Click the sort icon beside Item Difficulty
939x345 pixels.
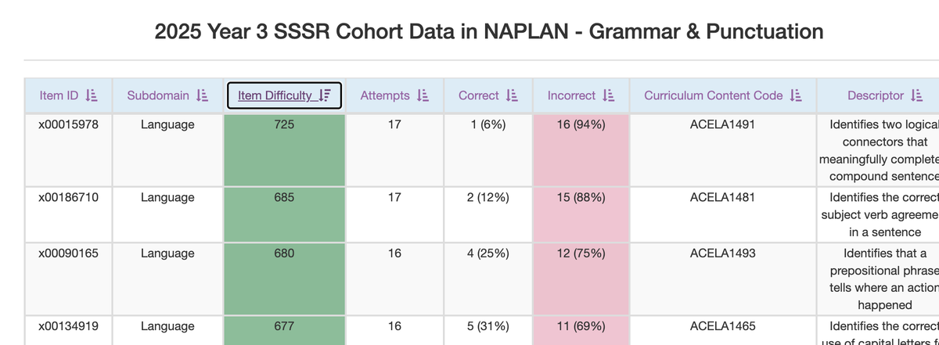coord(326,95)
